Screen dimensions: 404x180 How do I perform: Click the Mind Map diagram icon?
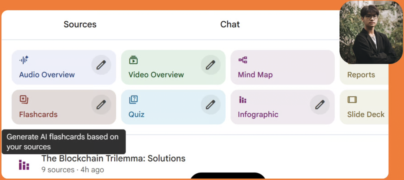243,60
